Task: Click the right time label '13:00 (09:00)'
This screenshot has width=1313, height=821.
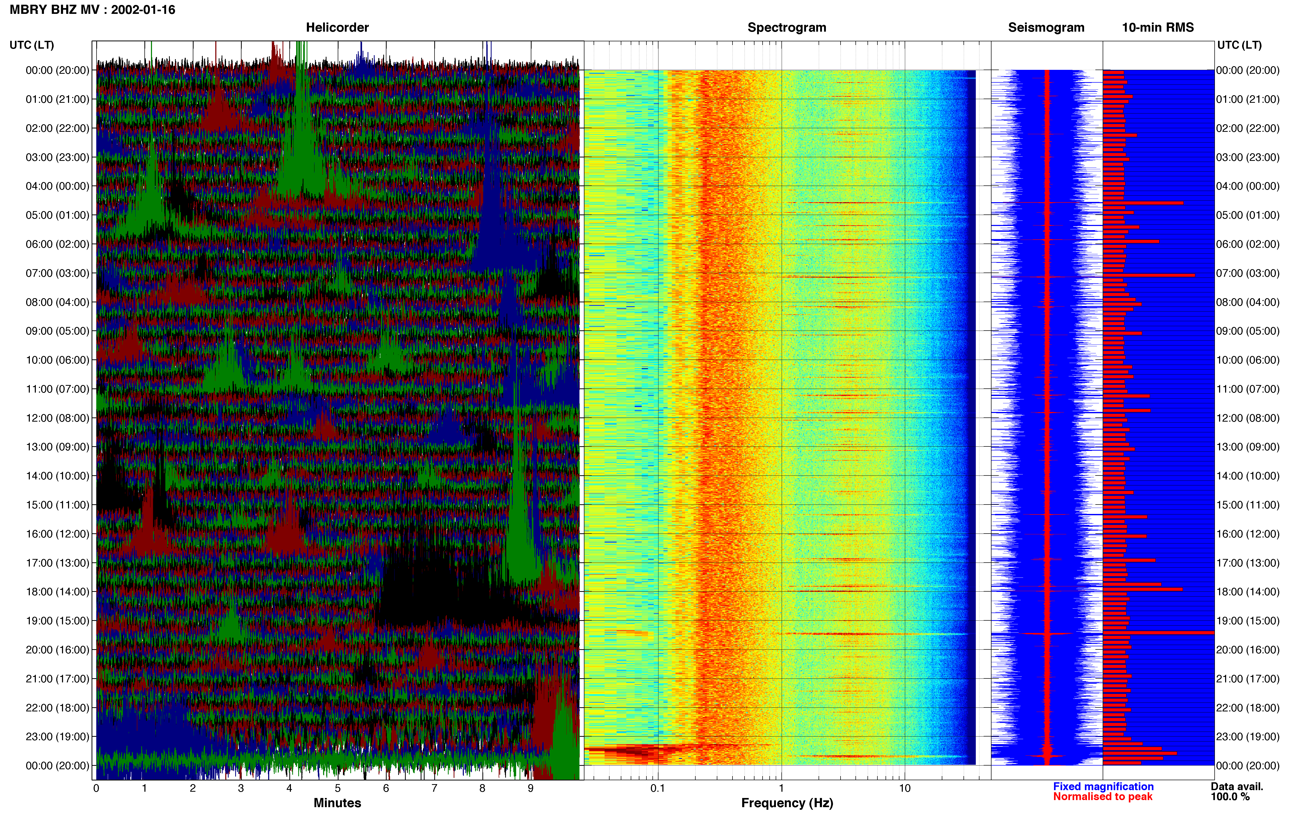Action: (1248, 447)
